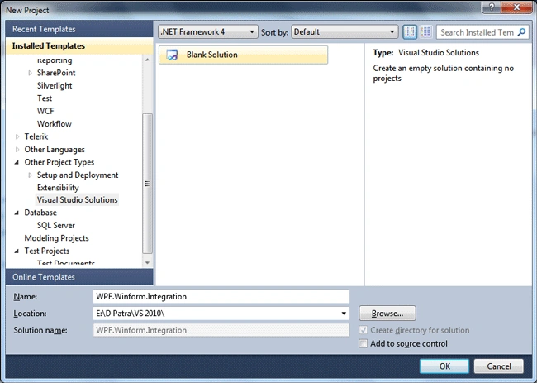537x383 pixels.
Task: Collapse the Database tree node
Action: [x=17, y=213]
